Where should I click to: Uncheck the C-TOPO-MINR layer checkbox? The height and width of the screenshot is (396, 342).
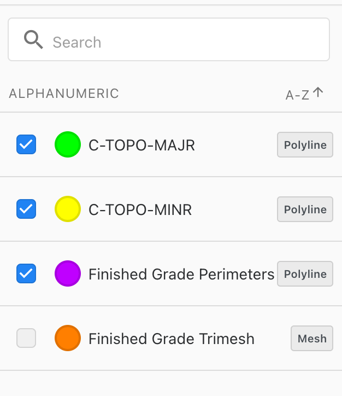pos(26,209)
